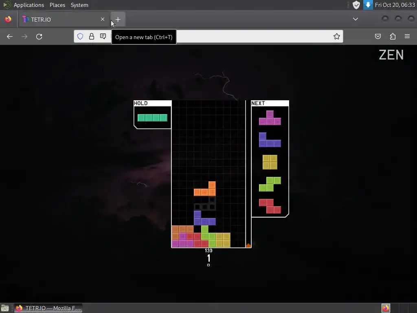417x313 pixels.
Task: Open the site permissions icon in address bar
Action: pyautogui.click(x=103, y=36)
